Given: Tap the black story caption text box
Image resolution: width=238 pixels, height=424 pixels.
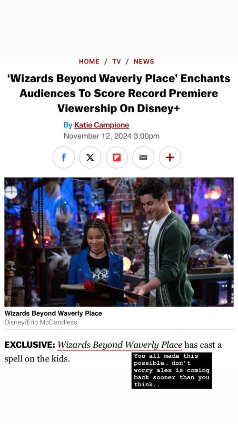Looking at the screenshot, I should pyautogui.click(x=172, y=371).
